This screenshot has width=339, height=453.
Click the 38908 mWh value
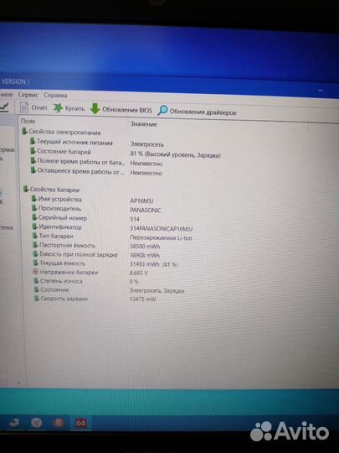[x=145, y=255]
